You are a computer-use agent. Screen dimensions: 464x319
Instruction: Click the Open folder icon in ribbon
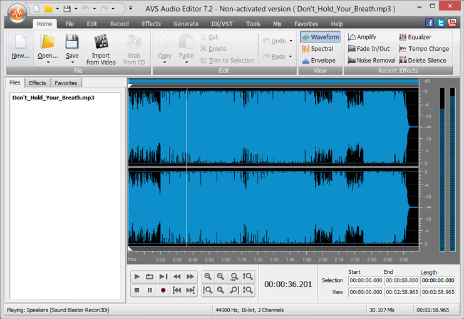[x=48, y=41]
